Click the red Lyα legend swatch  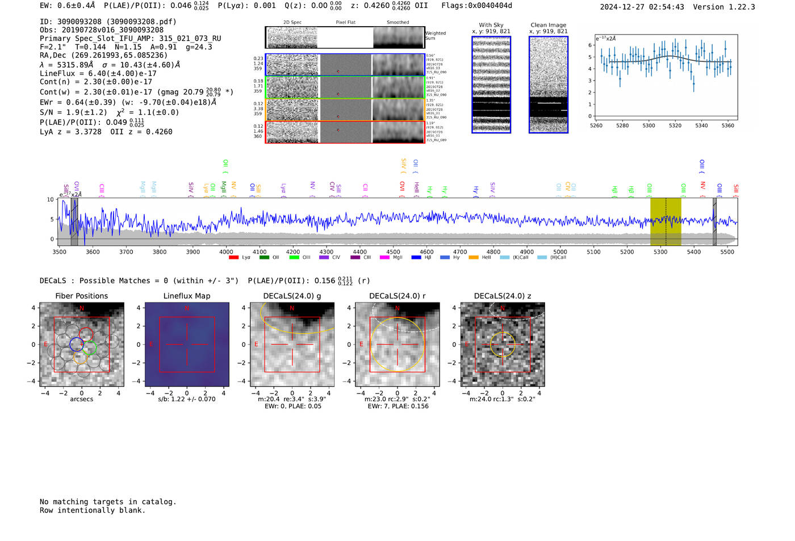pyautogui.click(x=233, y=258)
